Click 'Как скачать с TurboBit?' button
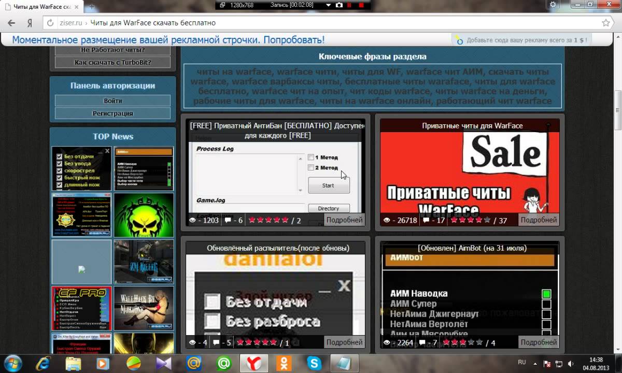 click(x=112, y=62)
